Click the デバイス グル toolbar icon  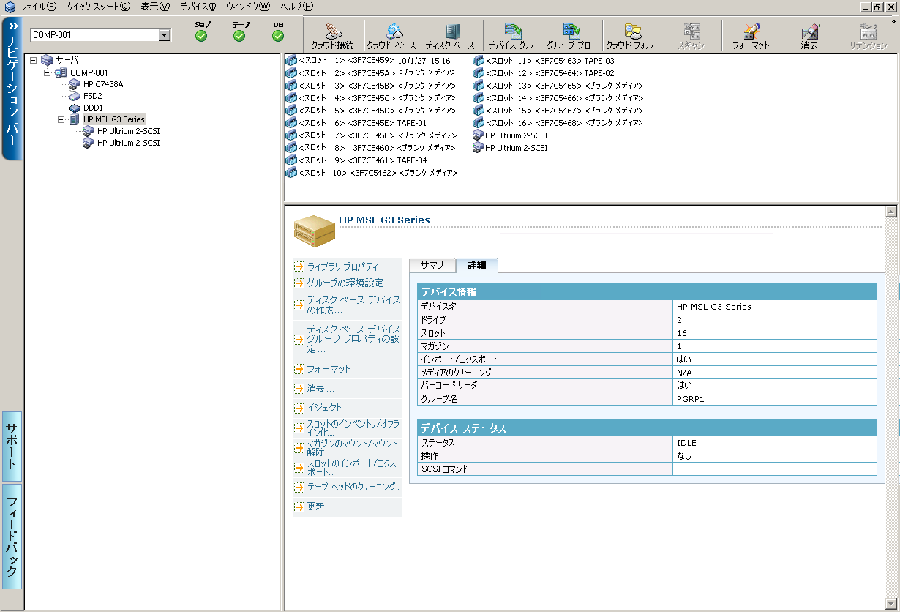tap(513, 31)
